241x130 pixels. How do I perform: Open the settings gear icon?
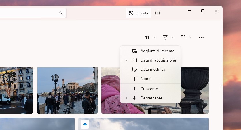pos(157,13)
